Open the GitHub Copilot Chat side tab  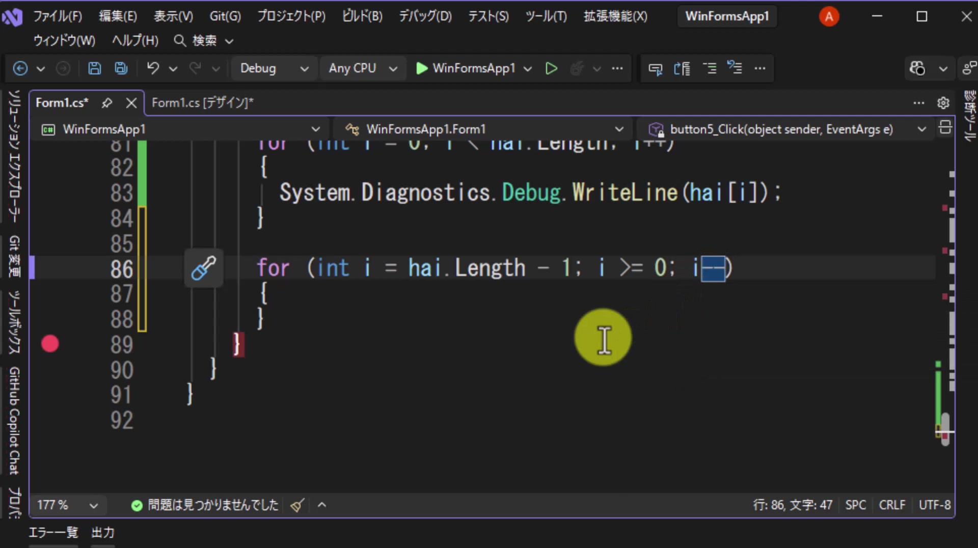(14, 421)
